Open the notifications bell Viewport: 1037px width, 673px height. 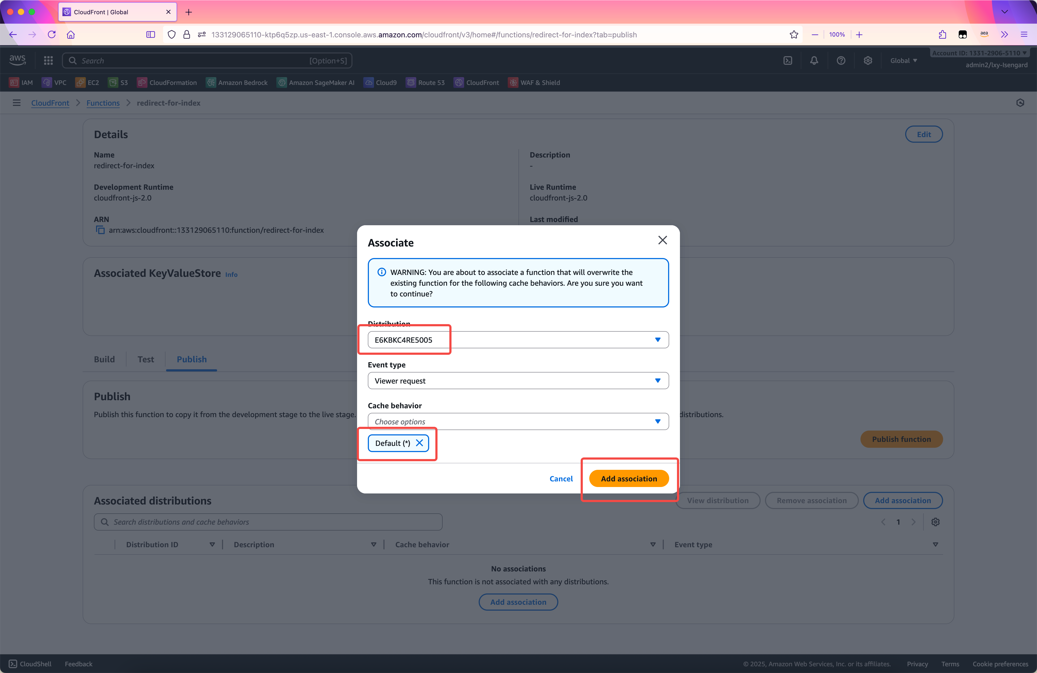click(x=814, y=60)
